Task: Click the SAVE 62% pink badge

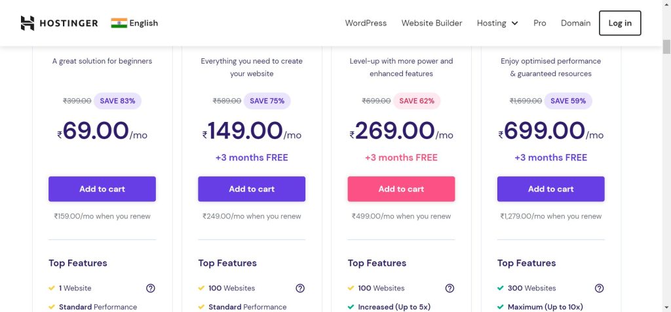Action: coord(417,101)
